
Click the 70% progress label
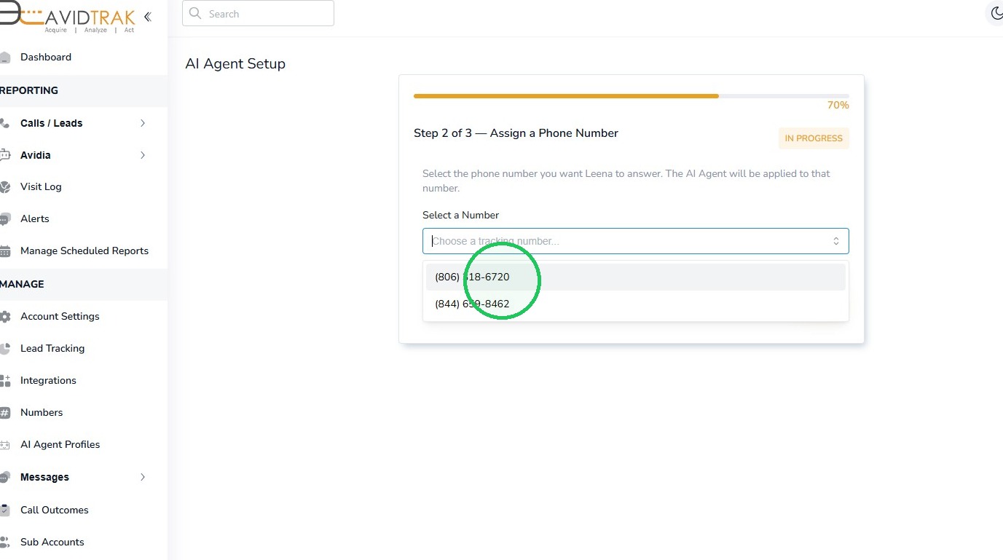[x=838, y=106]
